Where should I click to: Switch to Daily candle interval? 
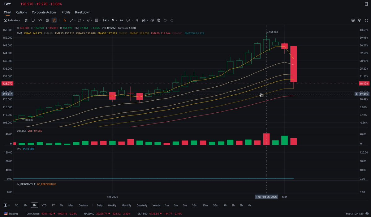pyautogui.click(x=100, y=206)
